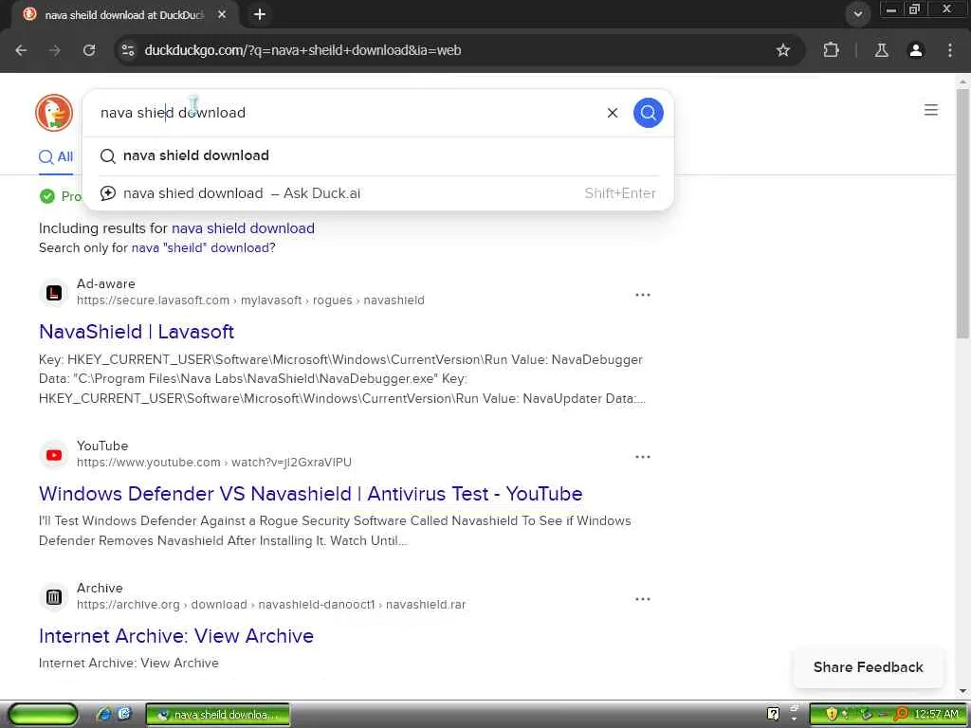Click the help question mark tray icon

pyautogui.click(x=773, y=715)
